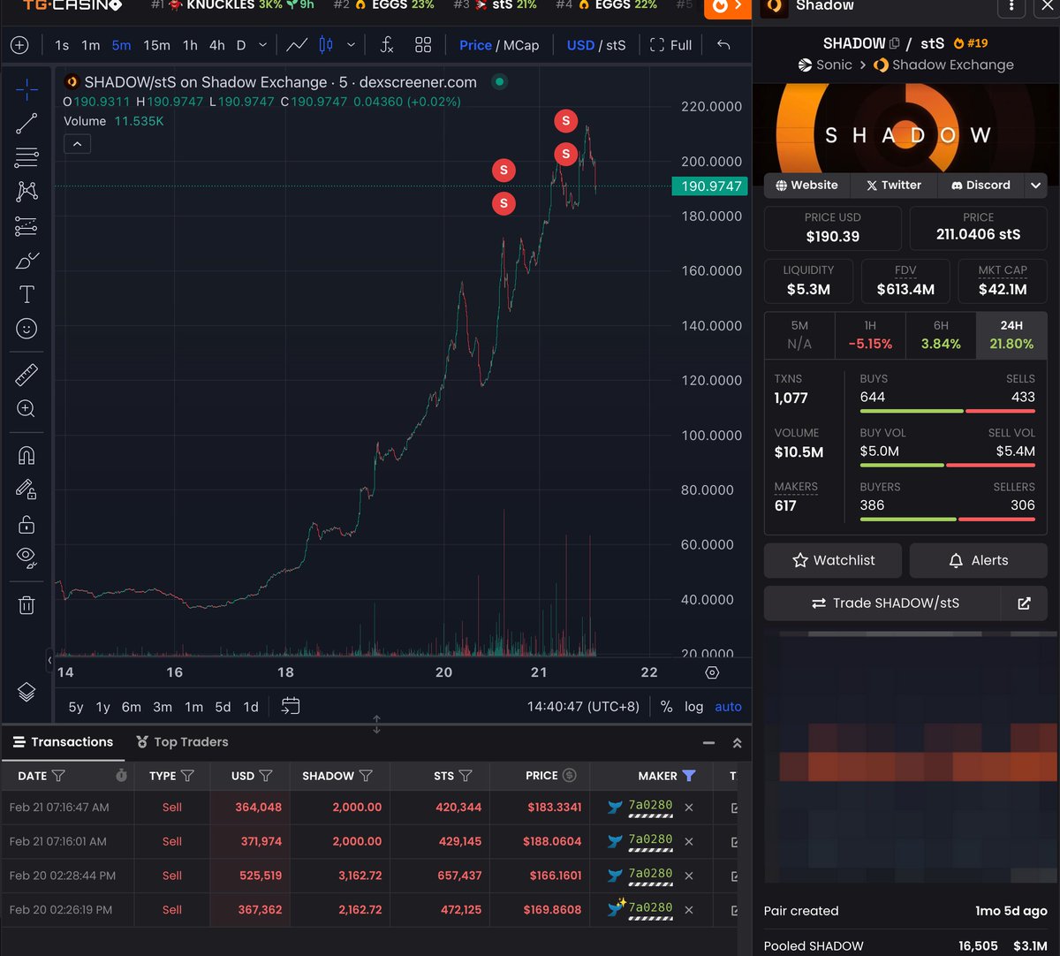Switch to line chart style
The image size is (1060, 956).
point(298,45)
